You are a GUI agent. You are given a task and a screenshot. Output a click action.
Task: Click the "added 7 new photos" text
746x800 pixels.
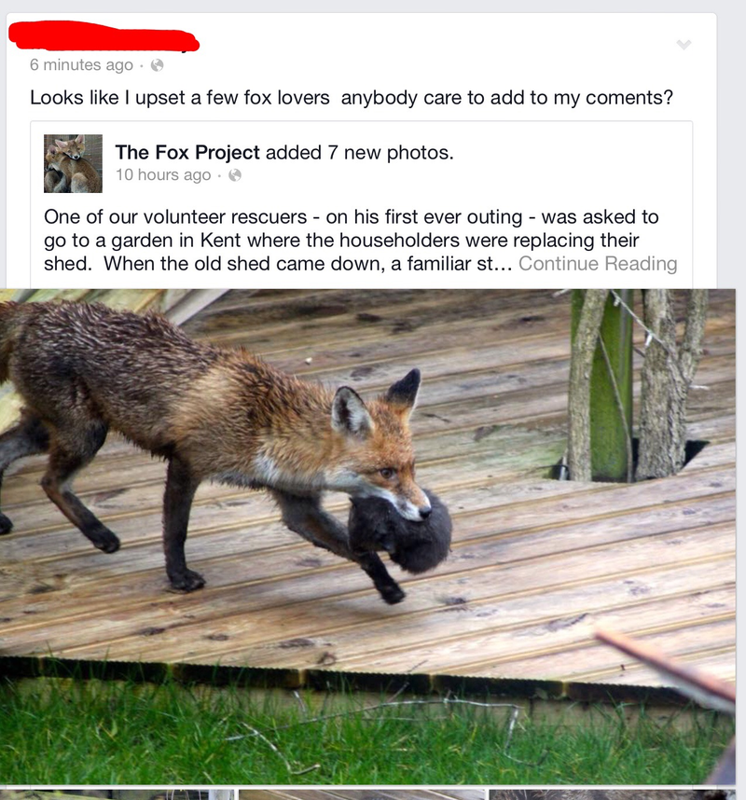(359, 153)
